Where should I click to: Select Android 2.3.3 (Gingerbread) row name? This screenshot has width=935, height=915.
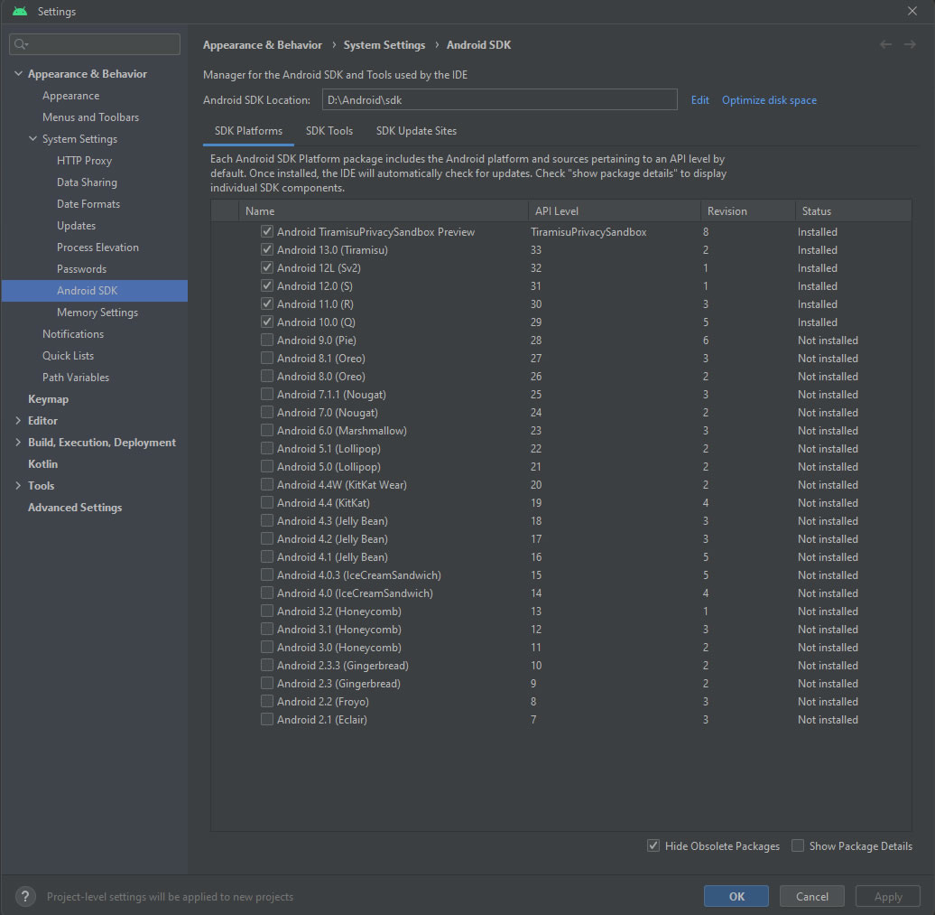point(343,666)
